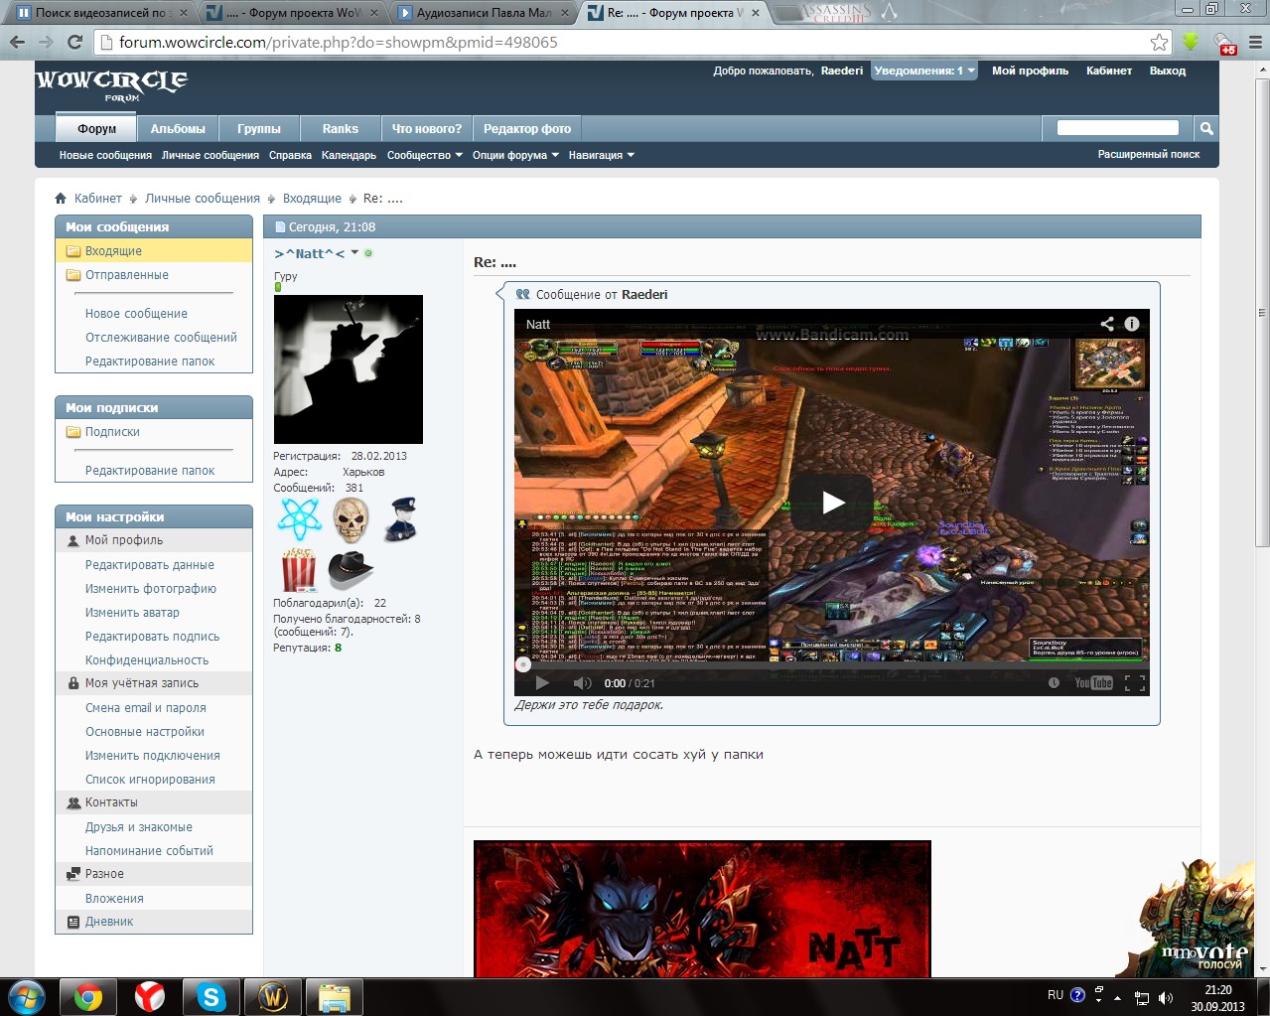Open the Редактор фото tab
This screenshot has height=1016, width=1270.
pyautogui.click(x=527, y=128)
